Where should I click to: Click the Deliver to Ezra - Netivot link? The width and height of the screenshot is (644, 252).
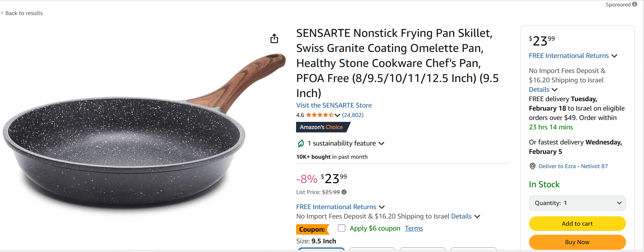click(573, 166)
